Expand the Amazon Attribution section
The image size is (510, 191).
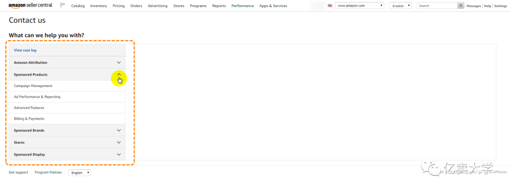[x=67, y=62]
